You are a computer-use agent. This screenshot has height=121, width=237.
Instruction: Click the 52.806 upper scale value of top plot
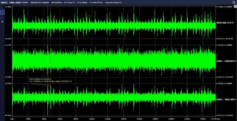pyautogui.click(x=8, y=6)
